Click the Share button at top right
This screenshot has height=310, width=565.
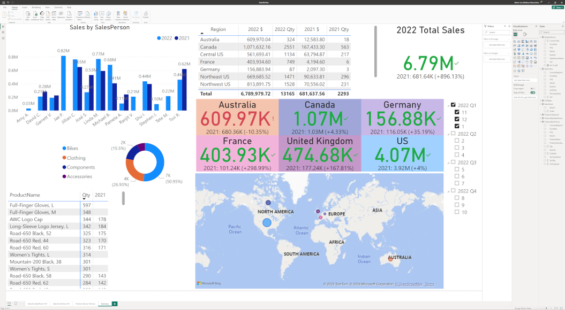click(558, 7)
